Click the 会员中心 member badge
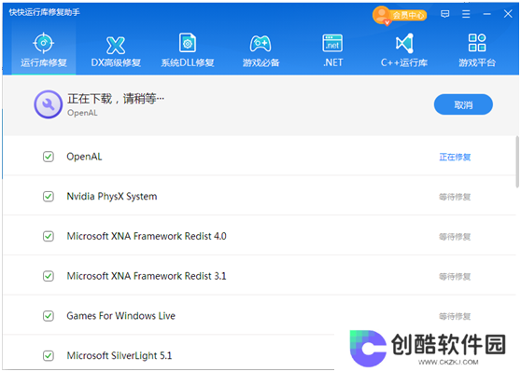 pyautogui.click(x=400, y=15)
